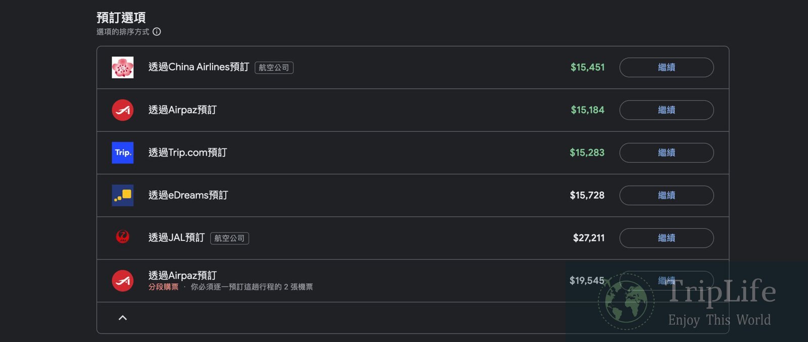
Task: Click the 分段購票 separate tickets label
Action: [x=164, y=287]
